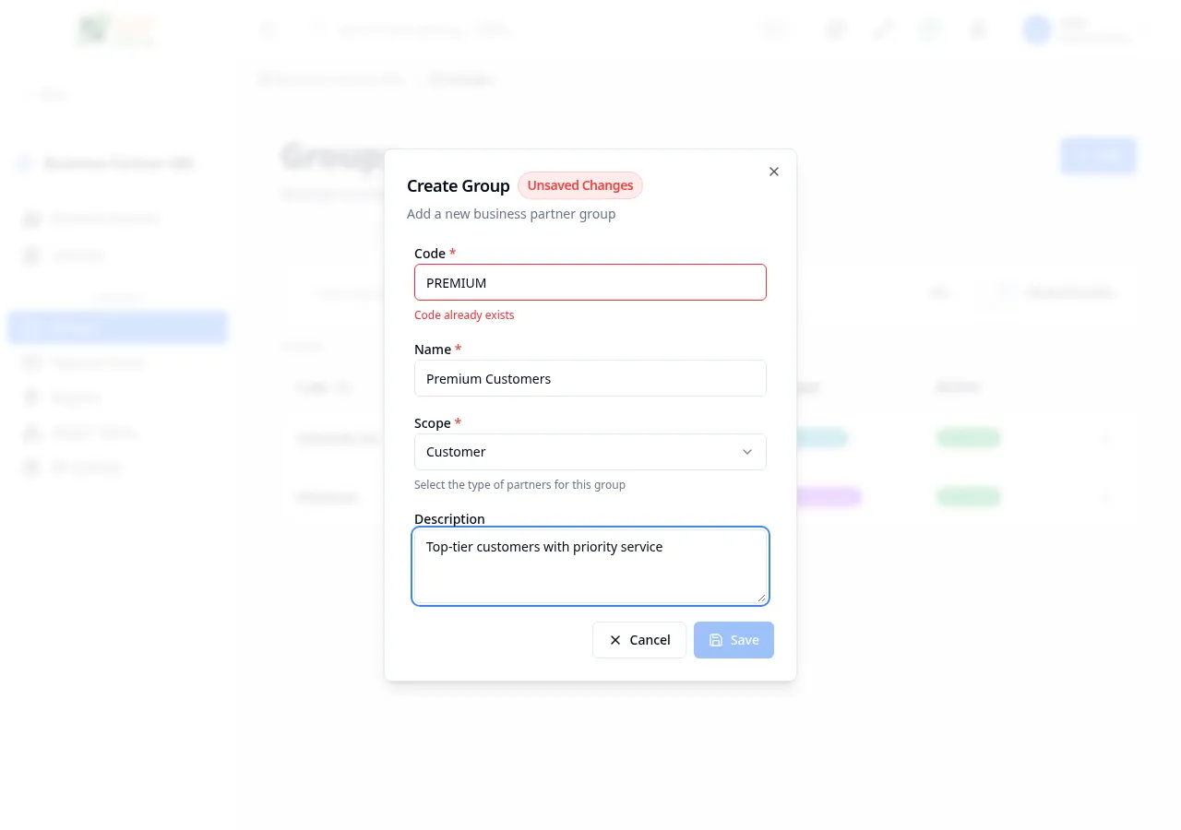The height and width of the screenshot is (830, 1181).
Task: Focus the Code input showing PREMIUM
Action: [x=590, y=282]
